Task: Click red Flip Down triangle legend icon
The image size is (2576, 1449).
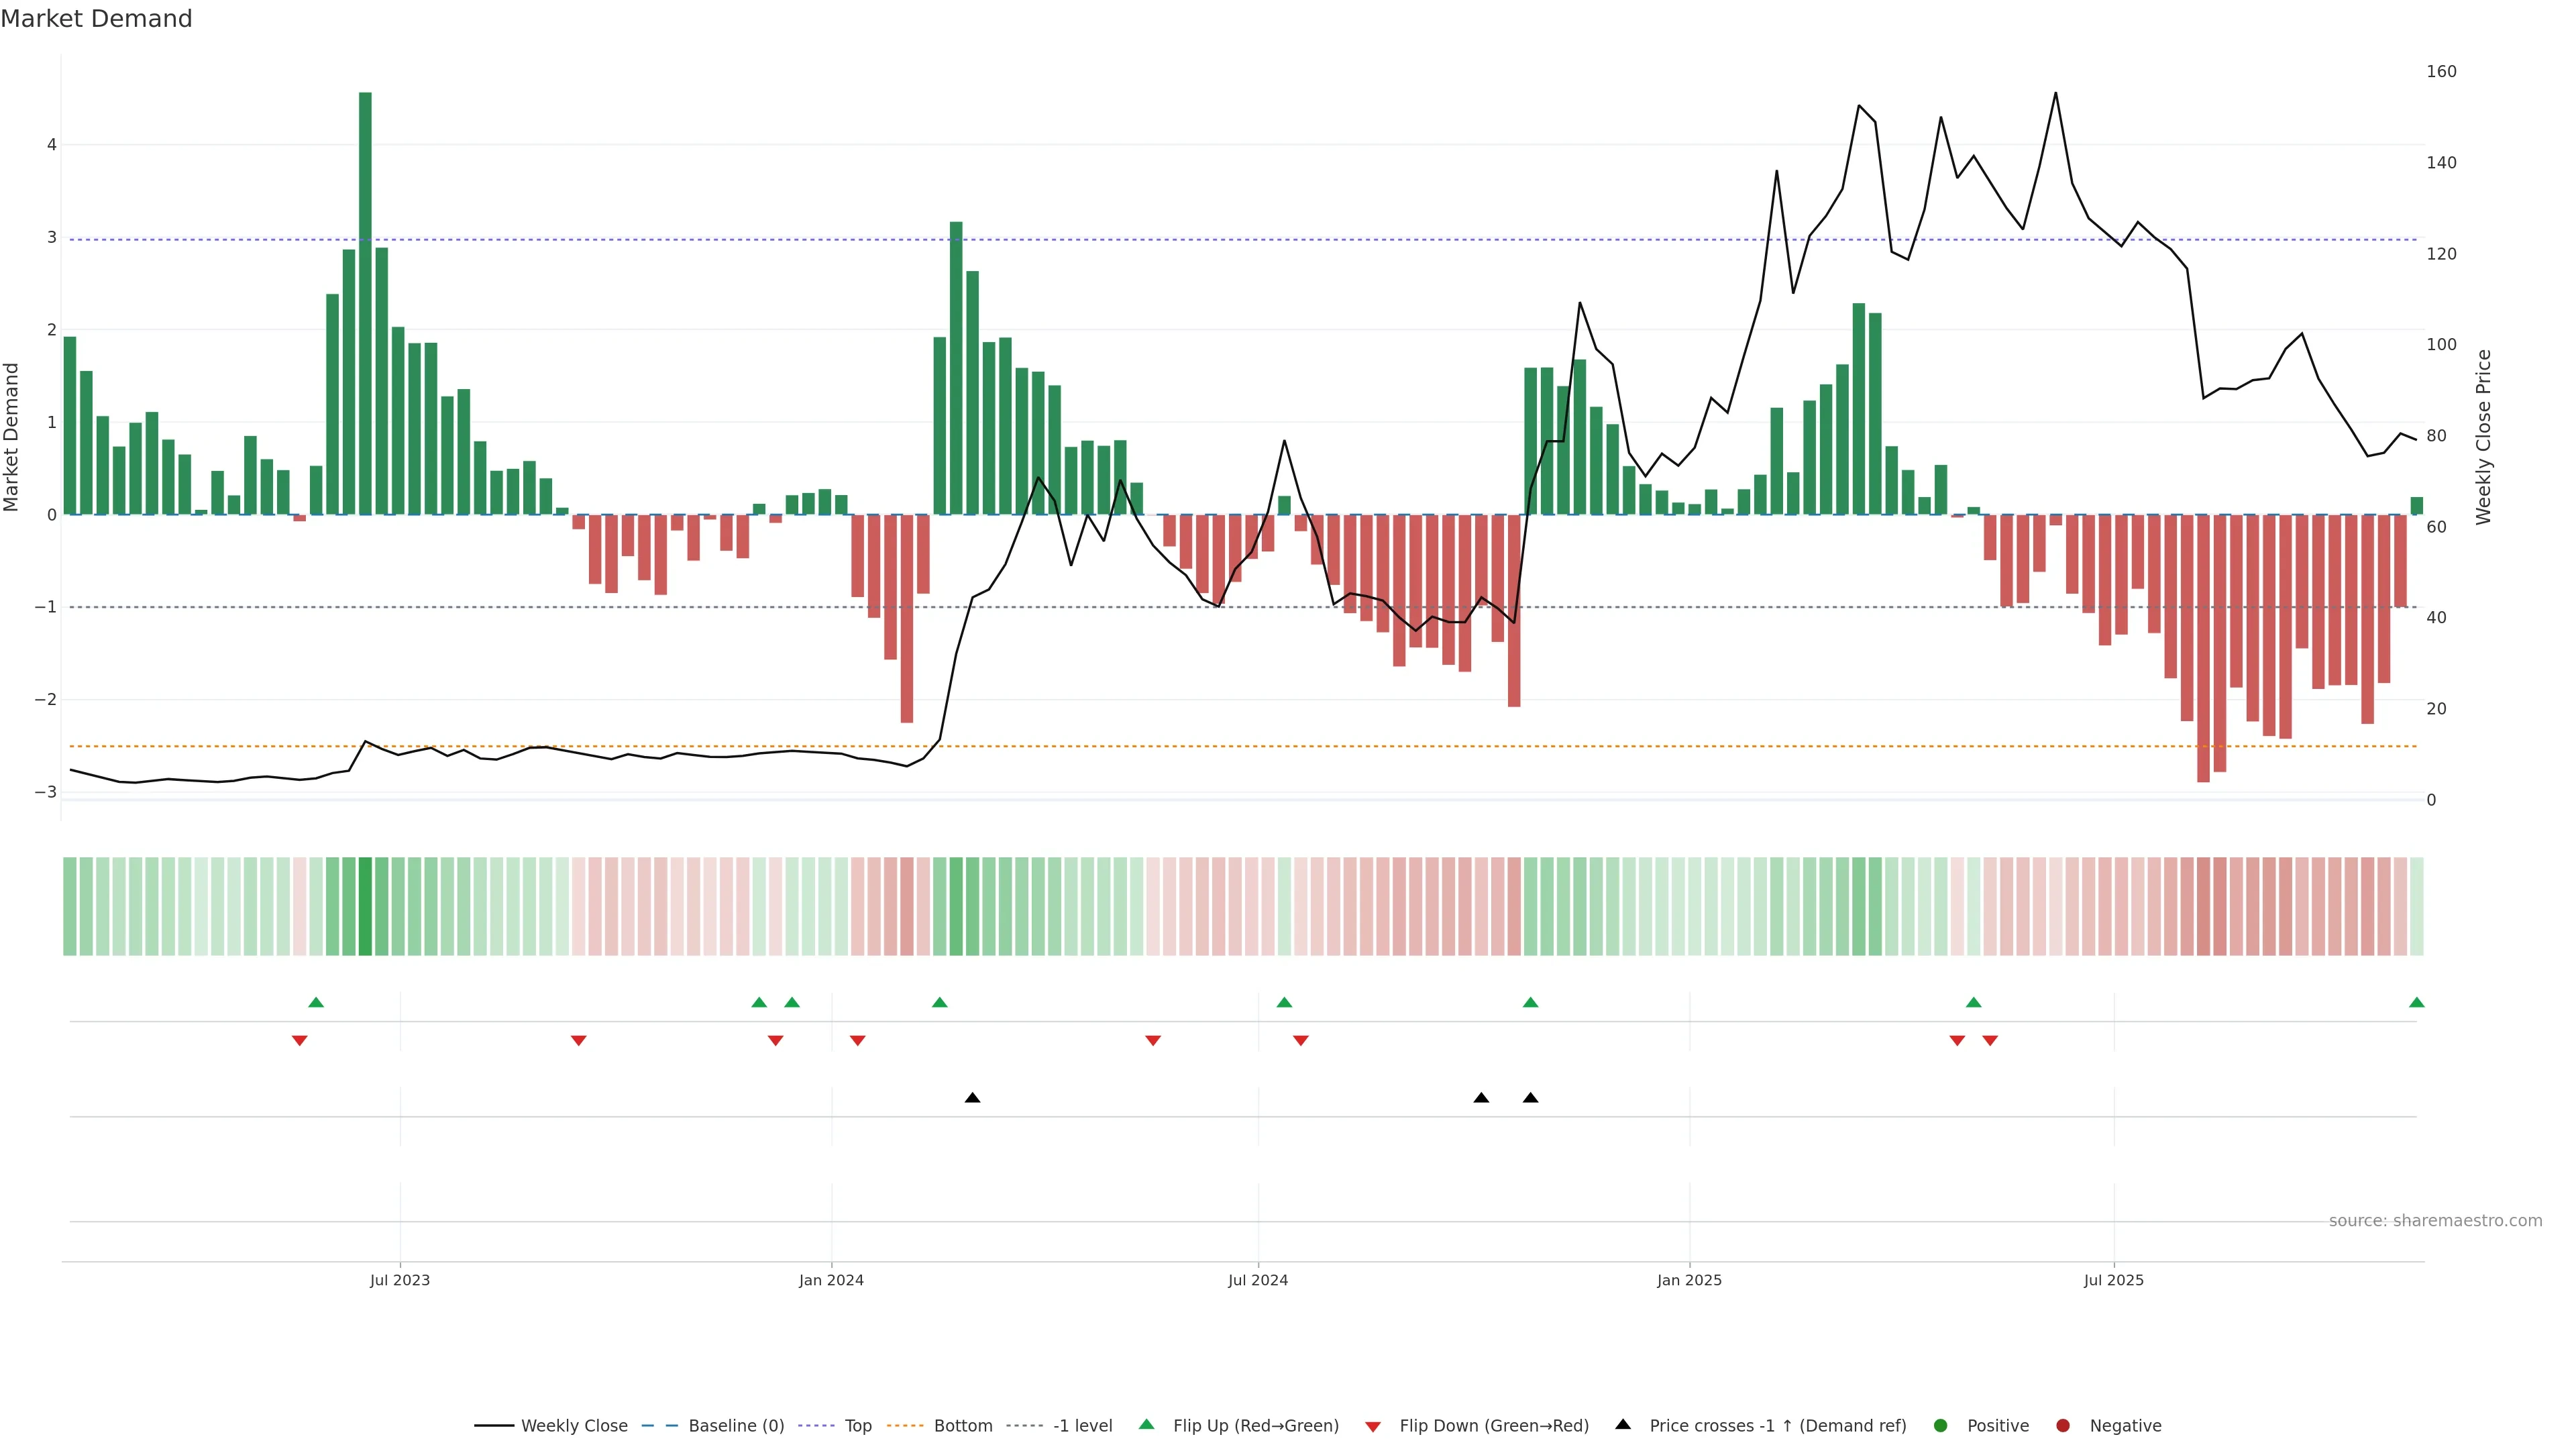Action: [x=1373, y=1427]
